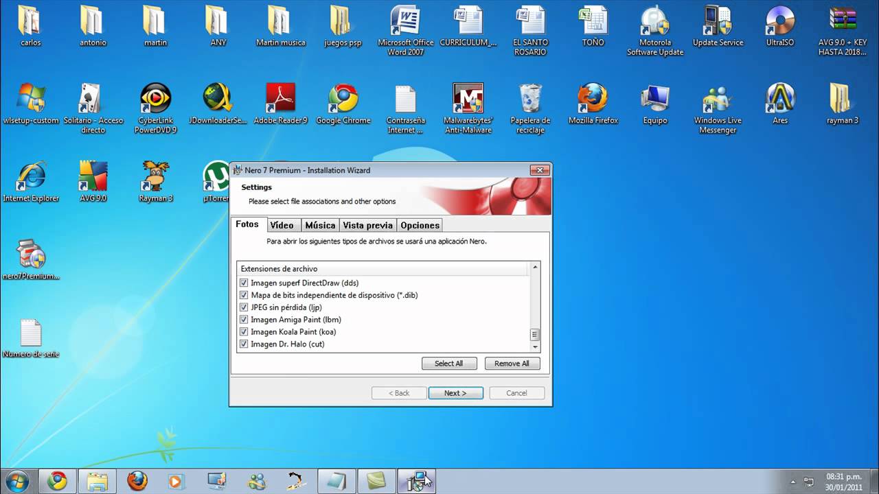Click the Remove All button
Image resolution: width=879 pixels, height=494 pixels.
click(512, 364)
